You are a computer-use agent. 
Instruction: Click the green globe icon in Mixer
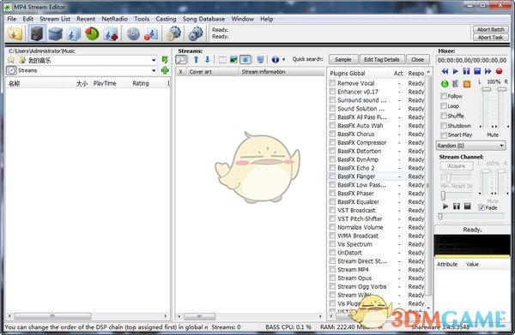445,84
